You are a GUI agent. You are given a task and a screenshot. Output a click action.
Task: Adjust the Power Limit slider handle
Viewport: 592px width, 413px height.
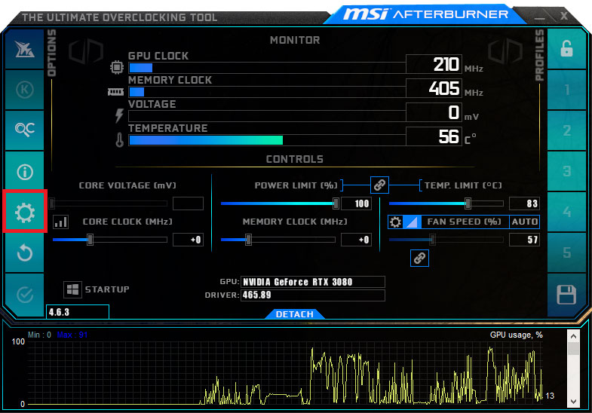pos(336,203)
